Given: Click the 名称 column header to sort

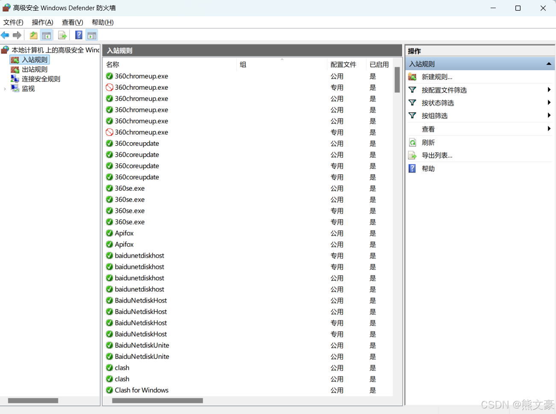Looking at the screenshot, I should pos(113,65).
